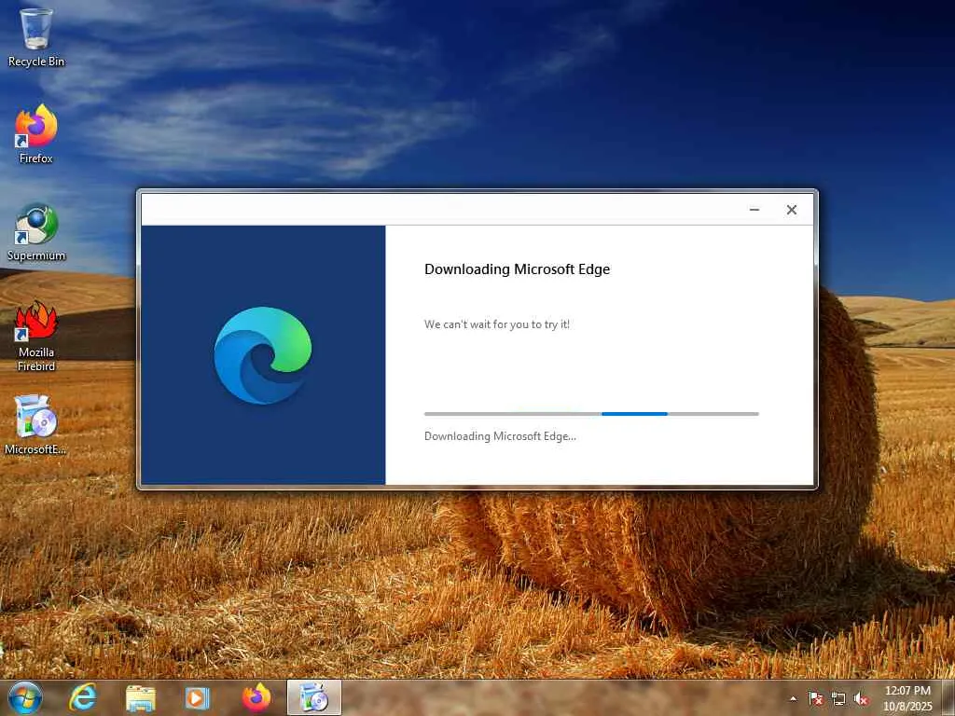Select the MicrosoftE... installer file icon
Screen dimensions: 955x716
[36, 425]
